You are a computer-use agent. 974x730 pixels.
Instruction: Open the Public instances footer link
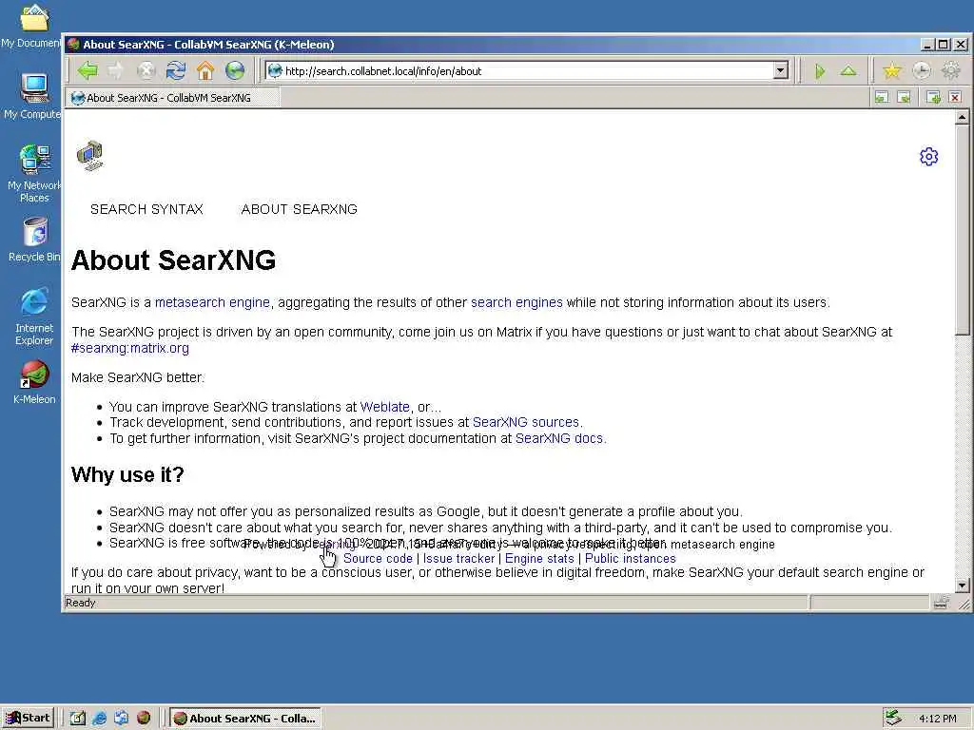click(x=631, y=558)
